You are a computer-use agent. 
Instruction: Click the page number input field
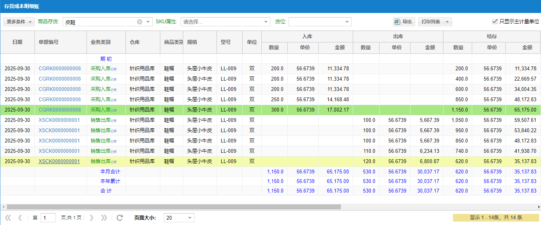[48, 218]
